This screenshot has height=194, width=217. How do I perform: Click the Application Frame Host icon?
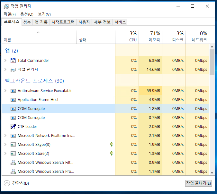[13, 100]
